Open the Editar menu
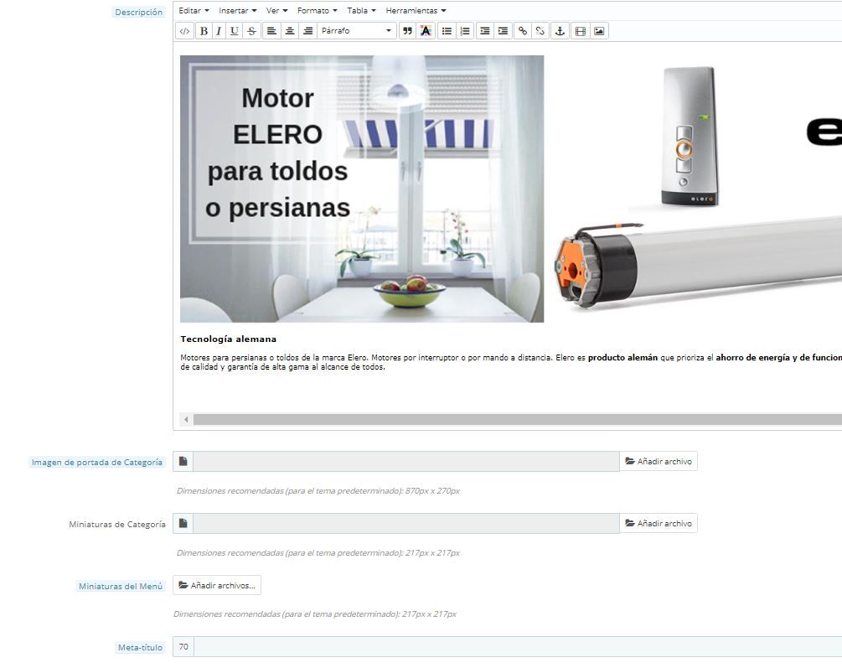Screen dimensions: 842x668 tap(194, 11)
